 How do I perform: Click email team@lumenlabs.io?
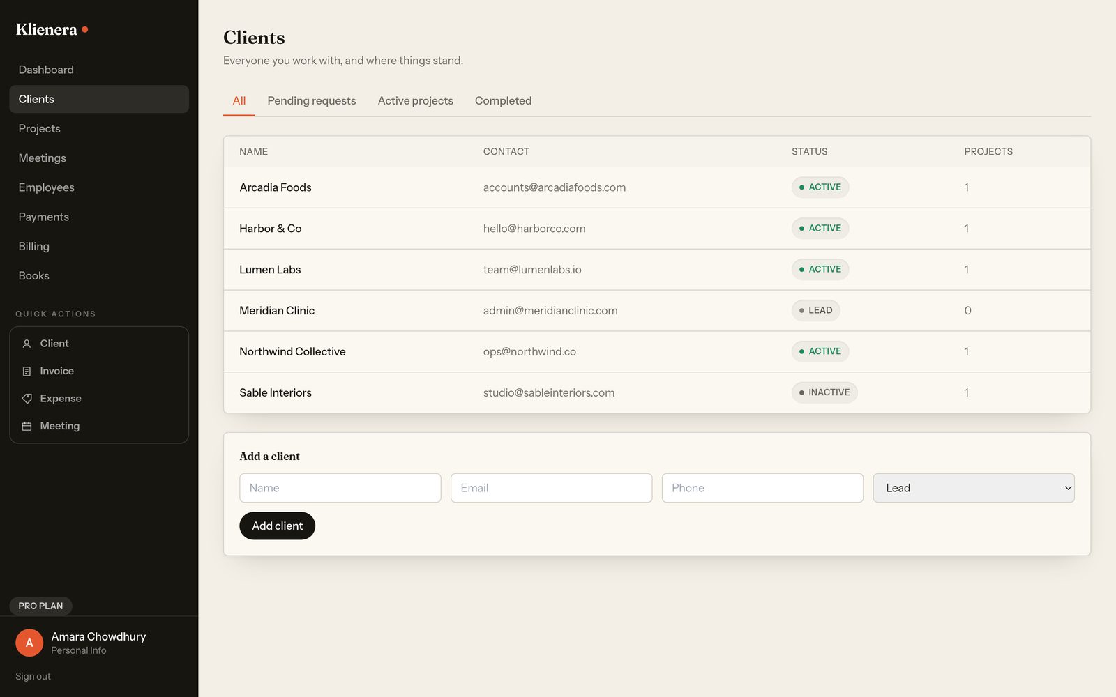[x=532, y=270]
